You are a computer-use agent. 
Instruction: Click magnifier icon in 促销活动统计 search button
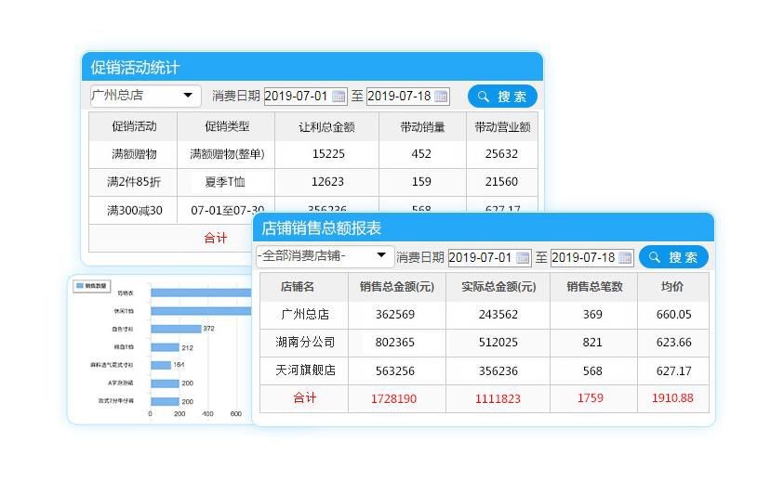pos(484,97)
